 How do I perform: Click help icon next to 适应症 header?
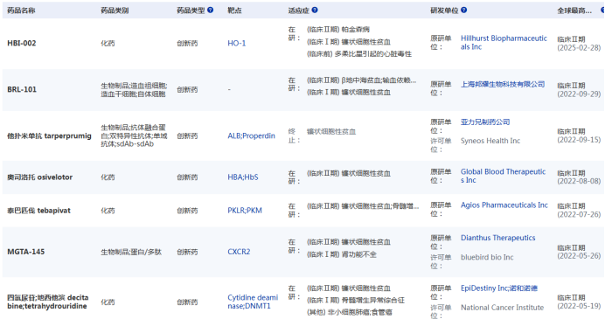(x=315, y=10)
